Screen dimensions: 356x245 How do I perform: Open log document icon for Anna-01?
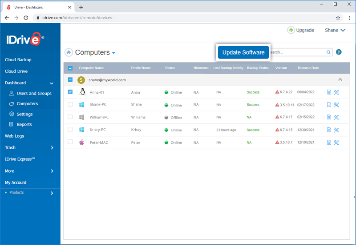point(329,92)
